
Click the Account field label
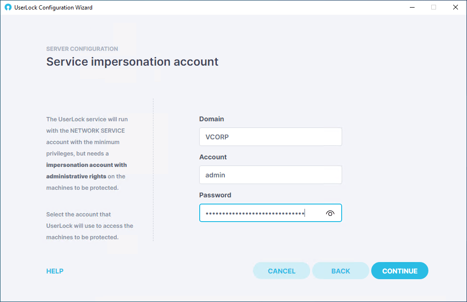213,157
